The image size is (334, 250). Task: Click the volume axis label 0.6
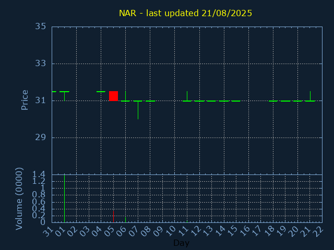(x=39, y=202)
